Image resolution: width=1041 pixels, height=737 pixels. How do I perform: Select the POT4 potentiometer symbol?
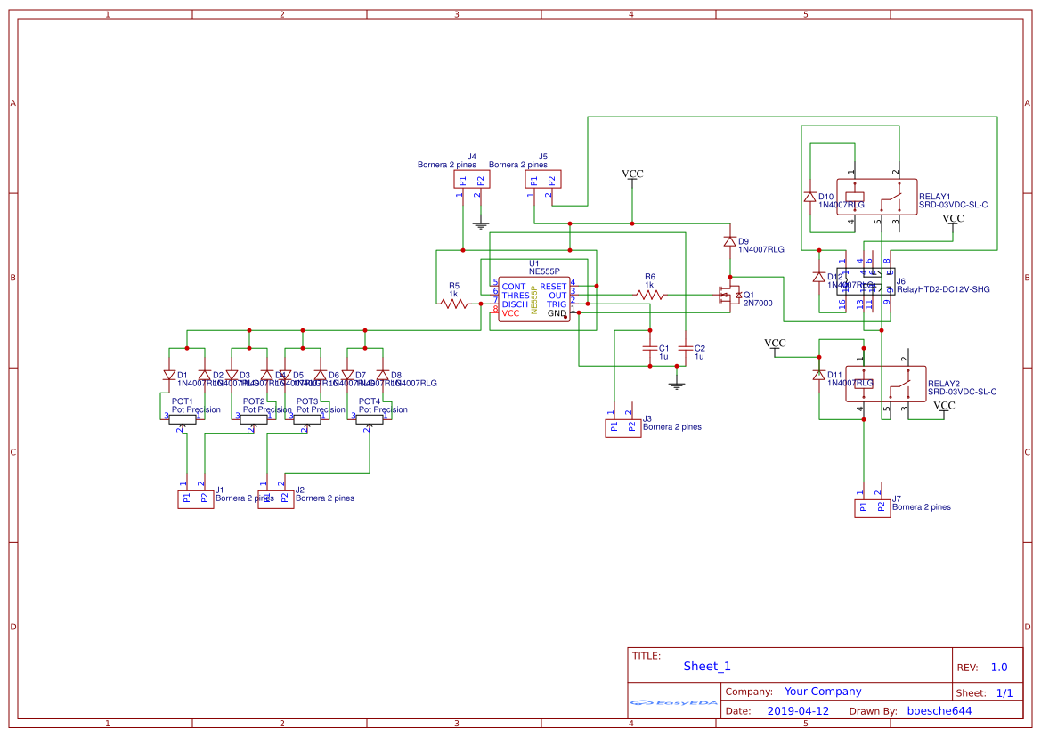tap(370, 419)
